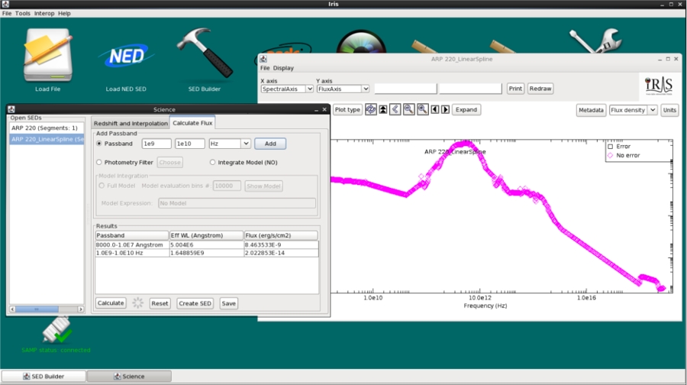Click the busy spinner next to Calculate
This screenshot has width=687, height=385.
(137, 302)
